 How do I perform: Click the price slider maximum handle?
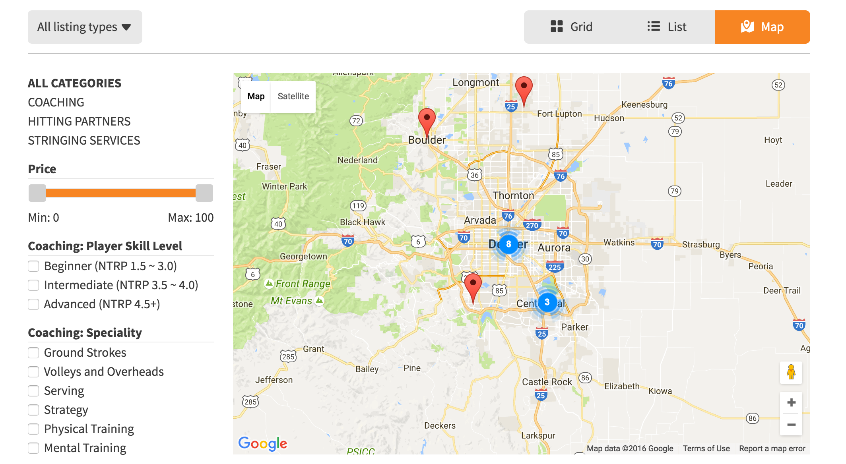(x=204, y=193)
